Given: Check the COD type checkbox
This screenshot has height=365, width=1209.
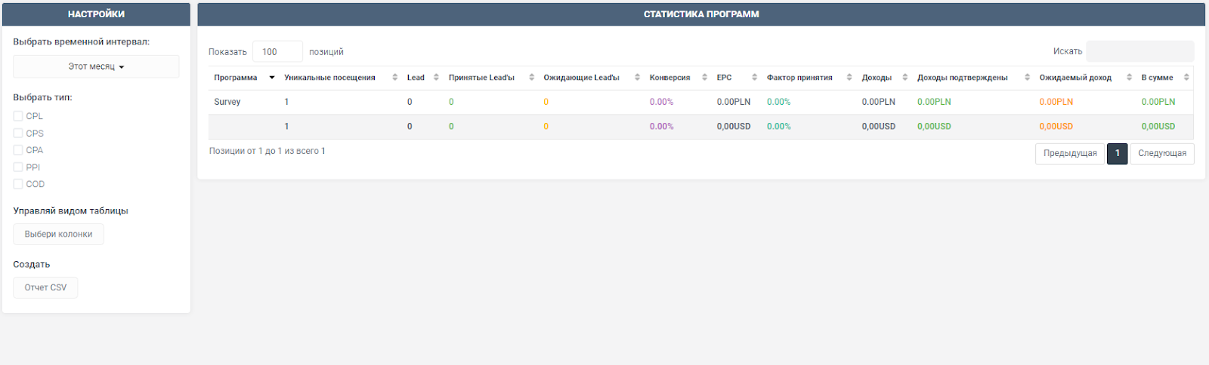Looking at the screenshot, I should tap(18, 184).
